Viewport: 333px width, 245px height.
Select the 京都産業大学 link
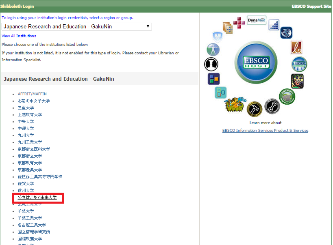pyautogui.click(x=30, y=170)
